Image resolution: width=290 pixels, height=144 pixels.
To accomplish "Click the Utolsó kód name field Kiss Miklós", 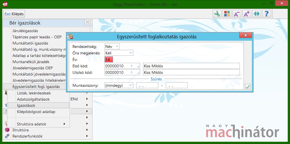I will (x=191, y=72).
